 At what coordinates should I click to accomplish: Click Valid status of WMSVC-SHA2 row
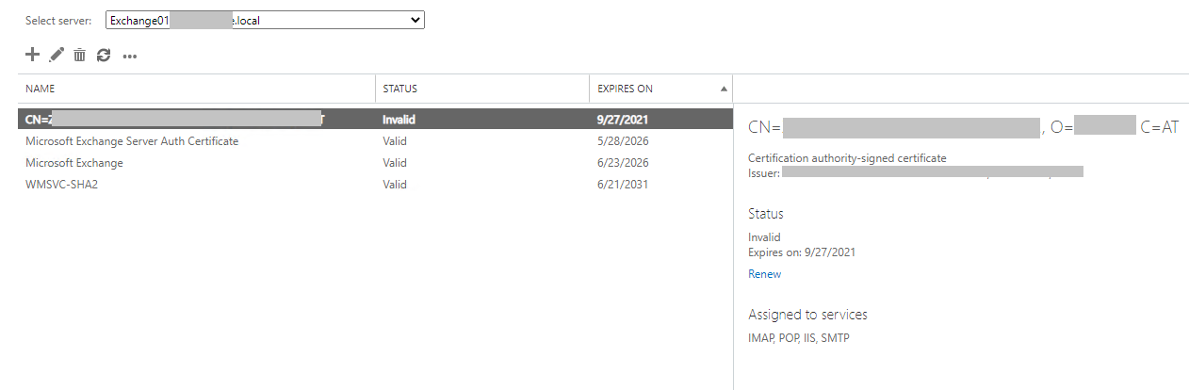tap(395, 185)
